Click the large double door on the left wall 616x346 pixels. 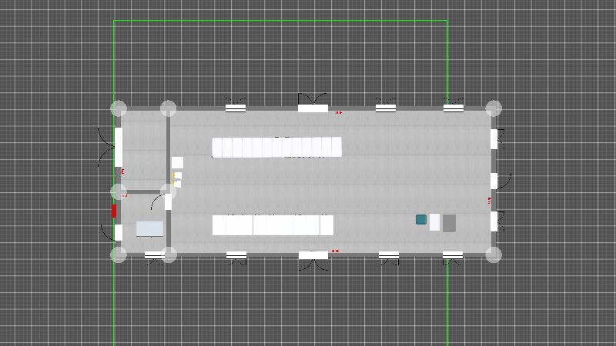[117, 147]
